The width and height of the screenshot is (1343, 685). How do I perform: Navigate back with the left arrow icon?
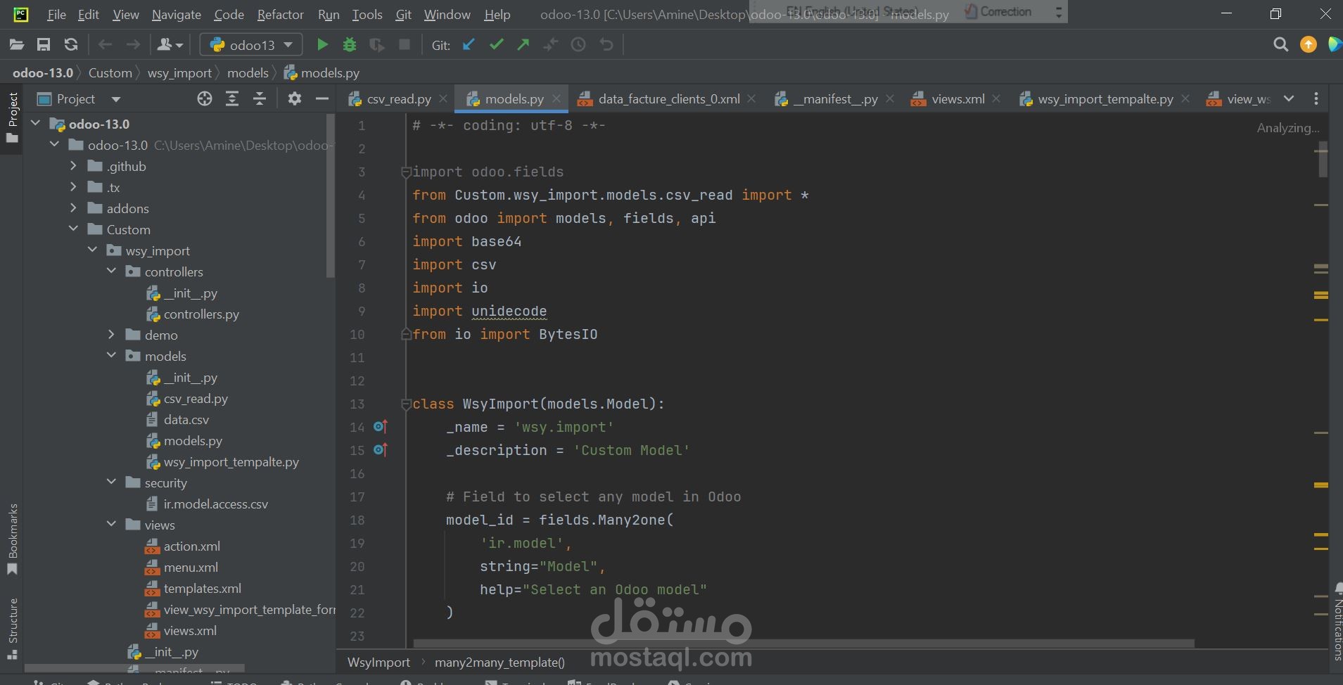pos(105,45)
